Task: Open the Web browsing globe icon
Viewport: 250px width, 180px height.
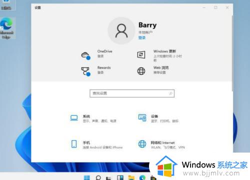Action: click(x=141, y=71)
